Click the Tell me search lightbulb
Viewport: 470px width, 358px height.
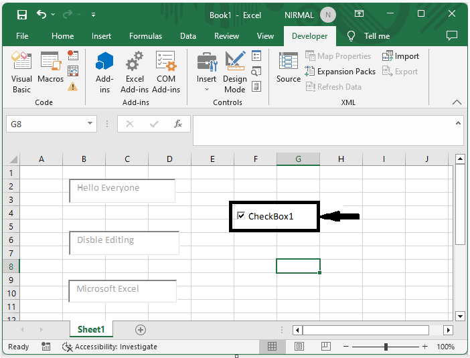351,36
